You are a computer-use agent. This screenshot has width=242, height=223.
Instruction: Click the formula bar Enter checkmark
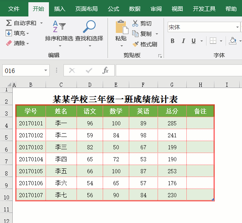pyautogui.click(x=89, y=70)
